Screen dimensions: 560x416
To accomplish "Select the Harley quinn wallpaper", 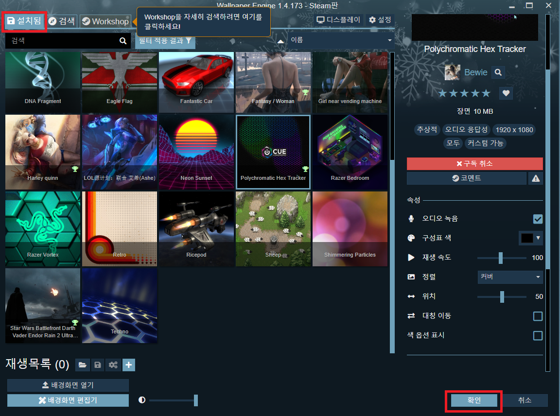I will click(x=43, y=152).
